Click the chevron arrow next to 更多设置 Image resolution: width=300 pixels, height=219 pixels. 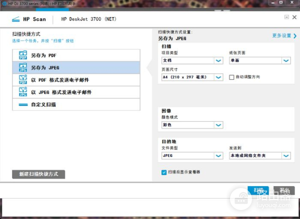click(x=295, y=36)
